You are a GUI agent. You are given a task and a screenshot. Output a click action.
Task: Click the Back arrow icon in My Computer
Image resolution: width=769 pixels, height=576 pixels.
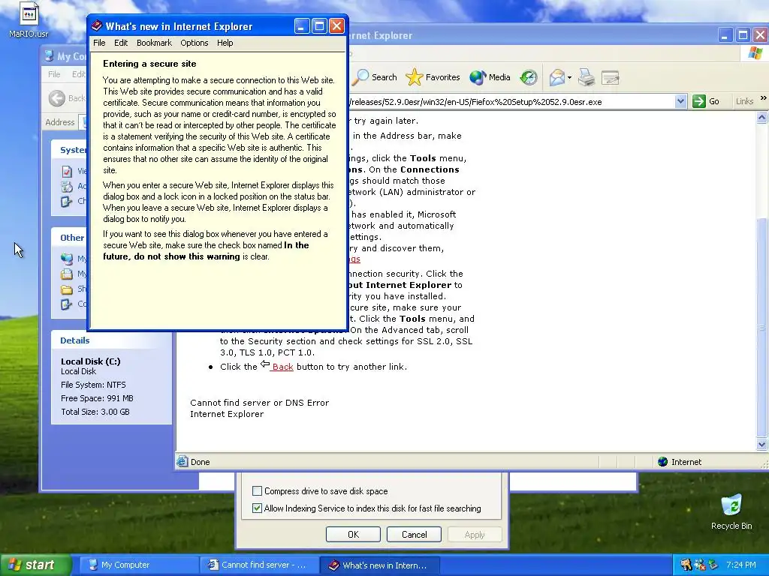click(x=57, y=98)
